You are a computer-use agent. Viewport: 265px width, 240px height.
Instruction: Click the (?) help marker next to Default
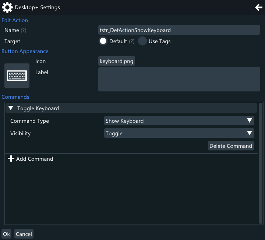(132, 41)
